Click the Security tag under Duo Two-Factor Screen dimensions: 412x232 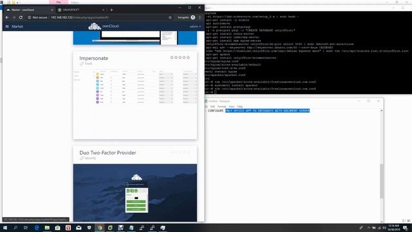tap(88, 158)
